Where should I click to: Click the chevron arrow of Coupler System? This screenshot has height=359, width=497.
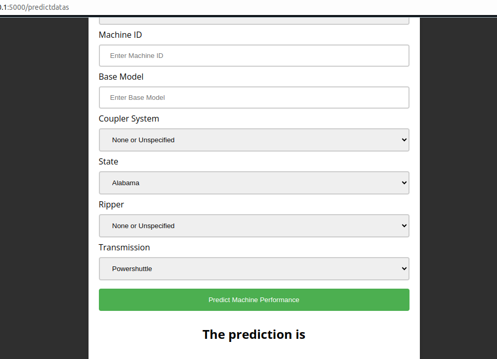point(404,140)
